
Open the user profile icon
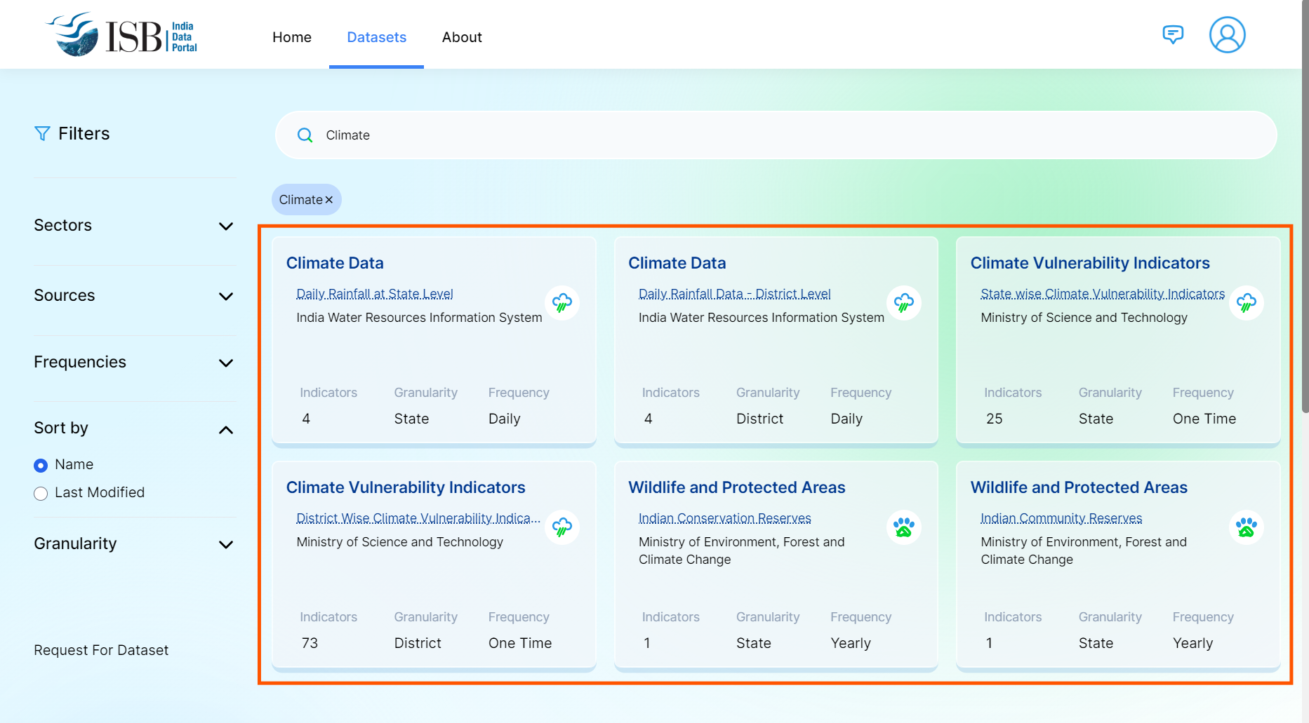tap(1227, 35)
